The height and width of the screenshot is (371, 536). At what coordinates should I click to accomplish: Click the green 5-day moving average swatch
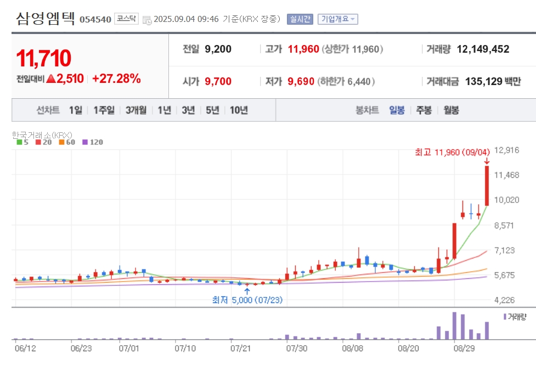point(20,142)
